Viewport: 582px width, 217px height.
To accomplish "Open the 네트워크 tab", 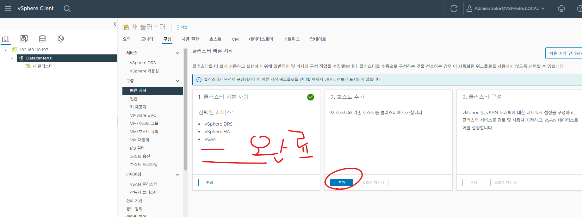I will click(291, 39).
